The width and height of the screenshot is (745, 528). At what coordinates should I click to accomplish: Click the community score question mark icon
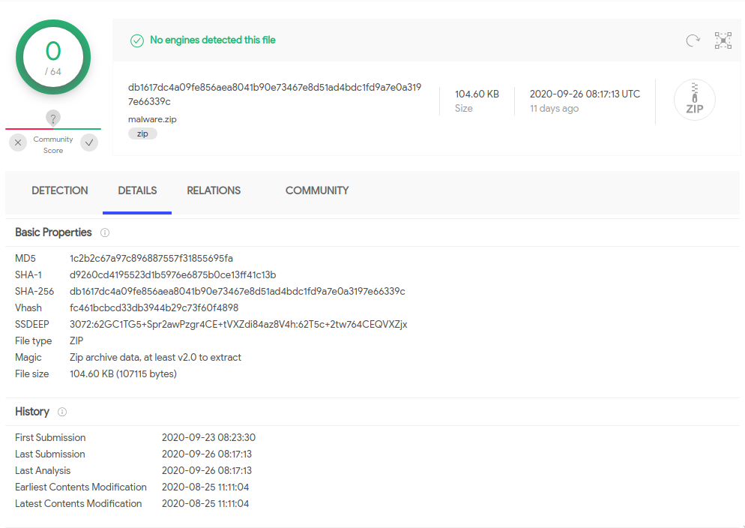pyautogui.click(x=53, y=118)
